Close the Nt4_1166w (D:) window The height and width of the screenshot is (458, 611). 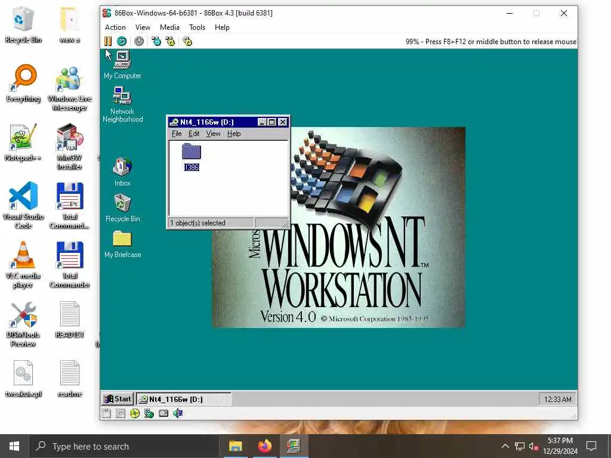click(x=283, y=122)
